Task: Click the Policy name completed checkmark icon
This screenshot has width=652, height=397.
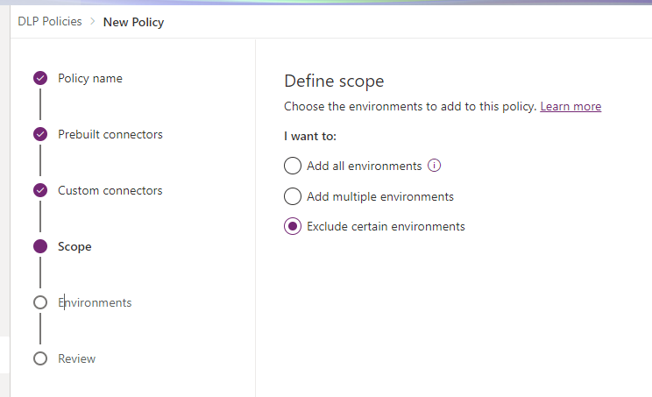Action: click(x=39, y=78)
